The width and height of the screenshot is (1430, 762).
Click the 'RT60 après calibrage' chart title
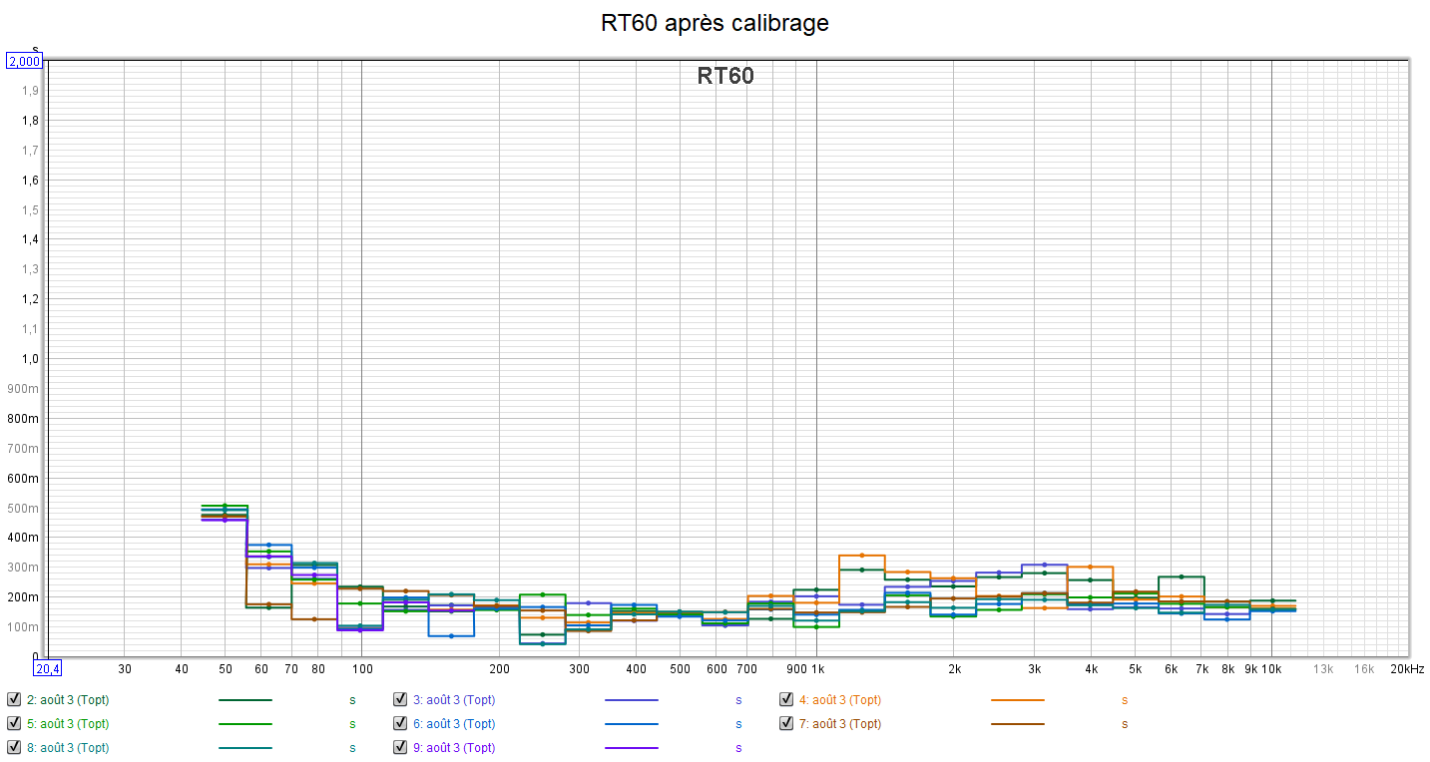click(715, 23)
